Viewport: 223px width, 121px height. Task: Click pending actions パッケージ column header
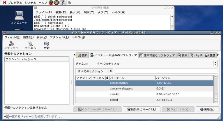pos(45,59)
